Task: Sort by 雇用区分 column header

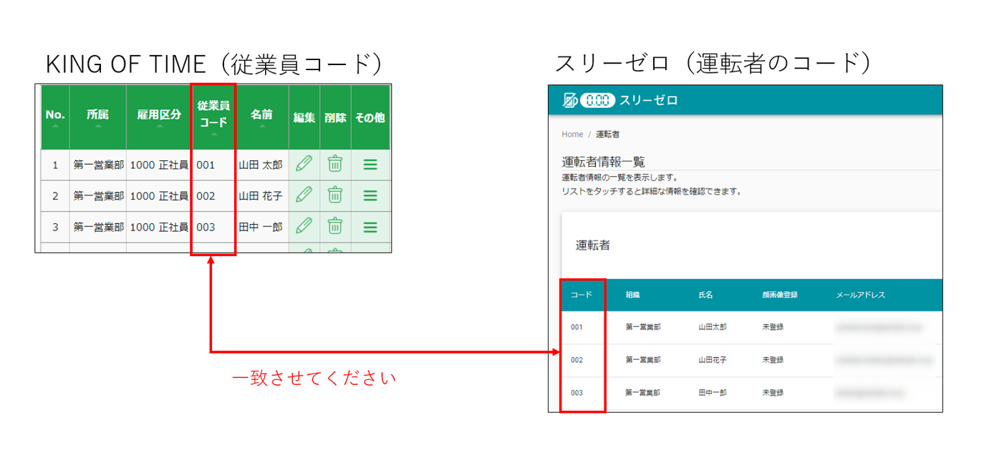Action: coord(159,117)
